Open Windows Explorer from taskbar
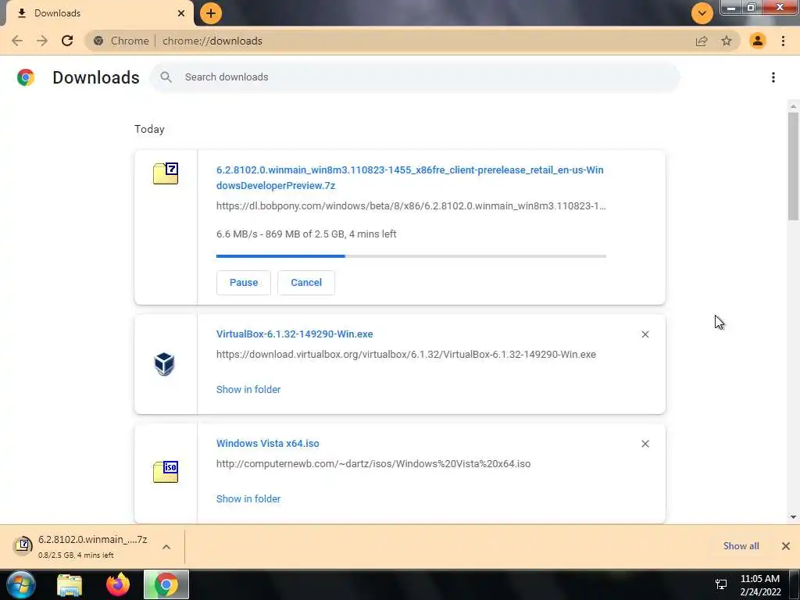800x600 pixels. click(70, 584)
